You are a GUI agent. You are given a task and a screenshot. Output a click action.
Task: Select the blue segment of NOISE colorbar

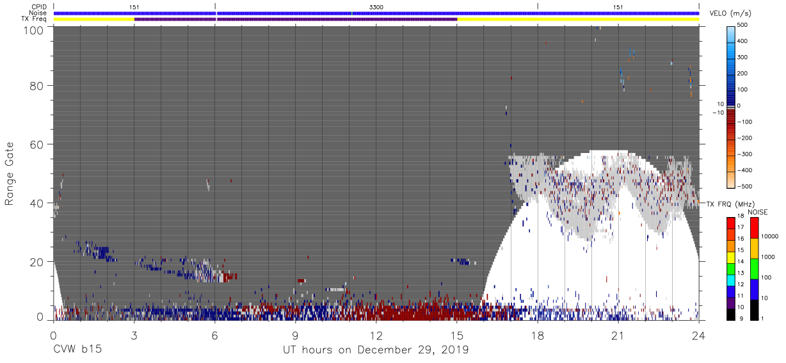(754, 288)
